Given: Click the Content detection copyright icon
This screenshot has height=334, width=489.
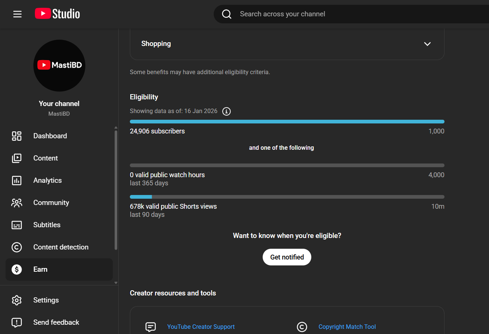Looking at the screenshot, I should pyautogui.click(x=17, y=247).
